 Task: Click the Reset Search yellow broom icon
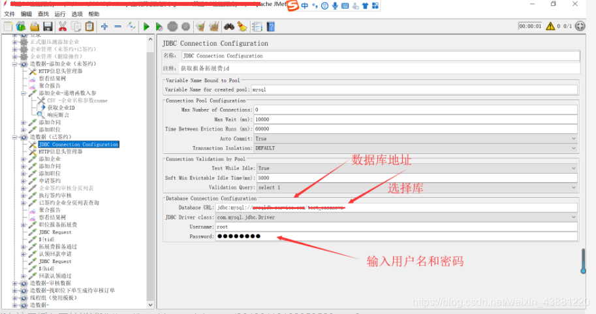[242, 26]
